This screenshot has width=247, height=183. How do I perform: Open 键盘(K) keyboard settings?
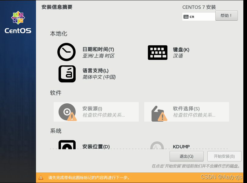click(x=181, y=50)
